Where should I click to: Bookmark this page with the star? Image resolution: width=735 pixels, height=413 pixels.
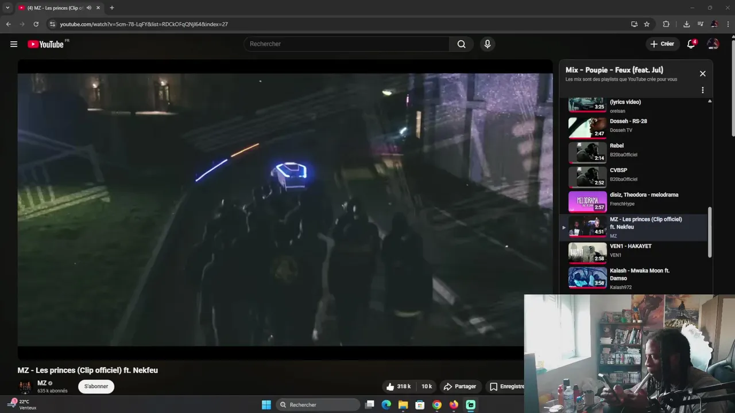click(x=647, y=24)
